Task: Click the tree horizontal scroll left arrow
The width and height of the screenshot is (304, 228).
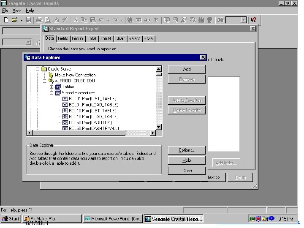Action: [x=30, y=133]
